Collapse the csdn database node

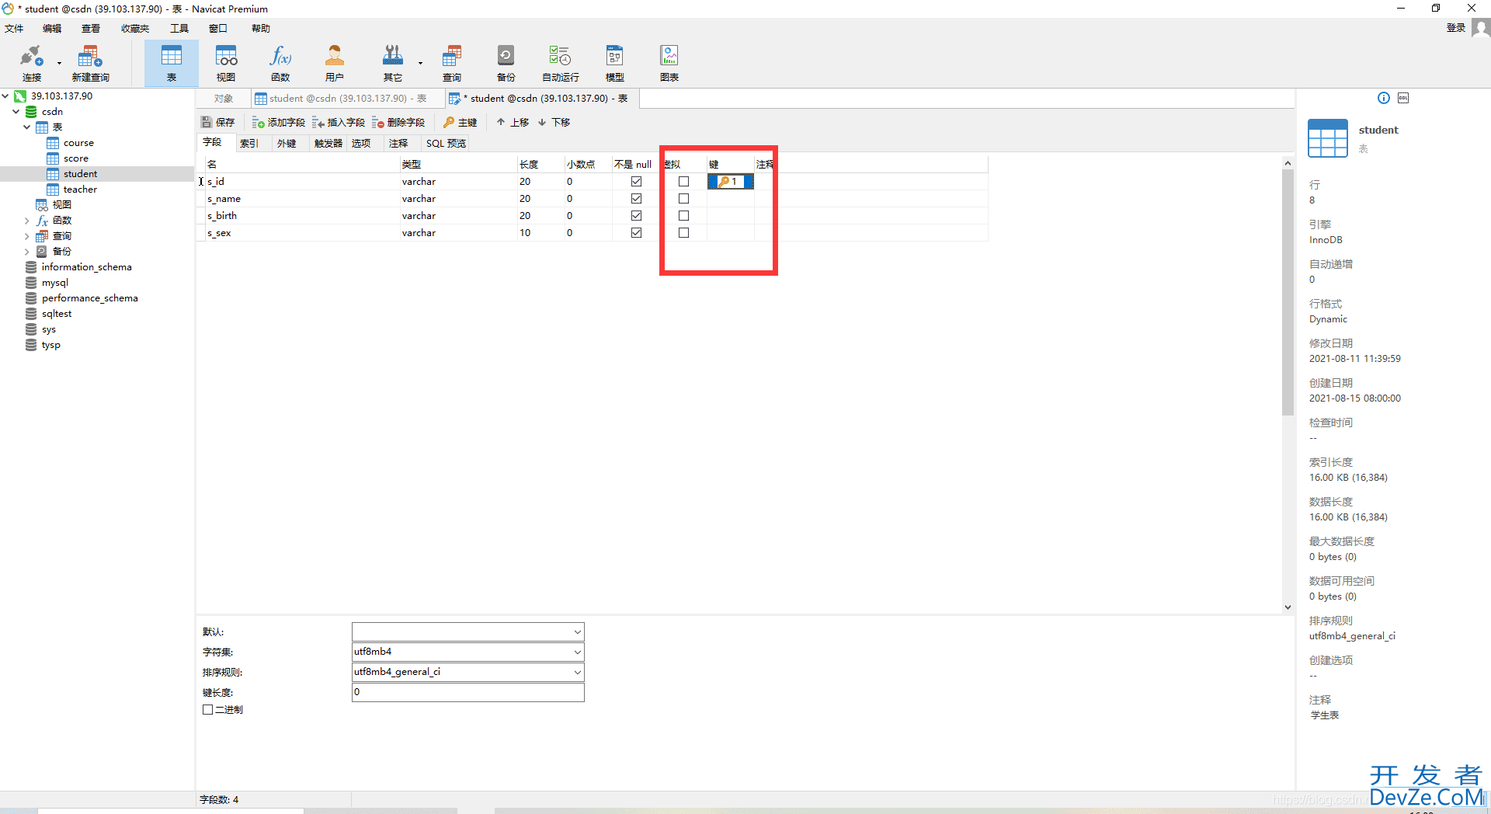[x=16, y=112]
